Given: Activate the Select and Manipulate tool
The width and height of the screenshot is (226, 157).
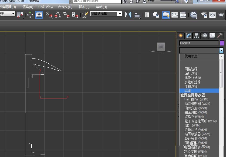Looking at the screenshot, I should point(30,15).
